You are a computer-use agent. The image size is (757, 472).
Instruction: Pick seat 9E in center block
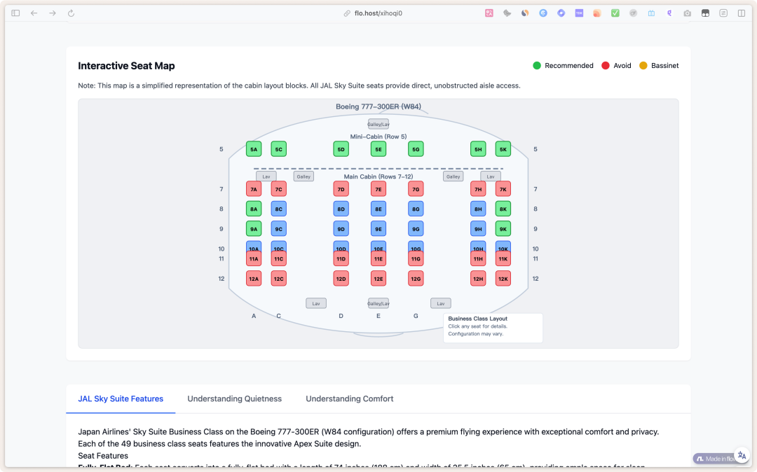click(378, 229)
